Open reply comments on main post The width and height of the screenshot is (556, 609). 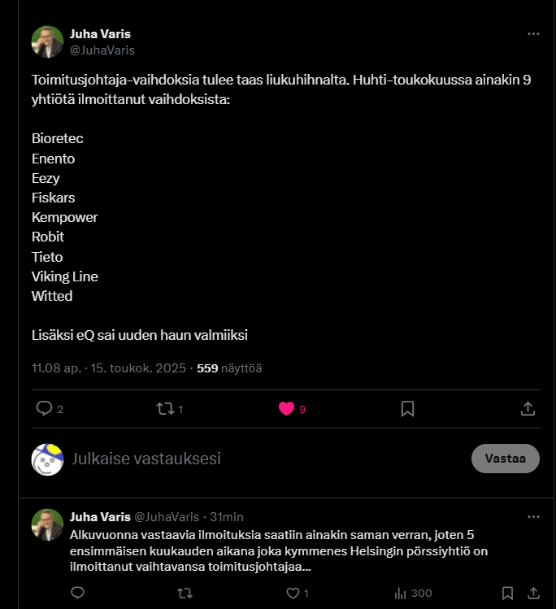point(45,409)
